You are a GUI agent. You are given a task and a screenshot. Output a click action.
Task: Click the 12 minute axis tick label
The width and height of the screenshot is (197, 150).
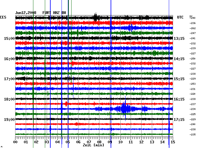[141, 142]
